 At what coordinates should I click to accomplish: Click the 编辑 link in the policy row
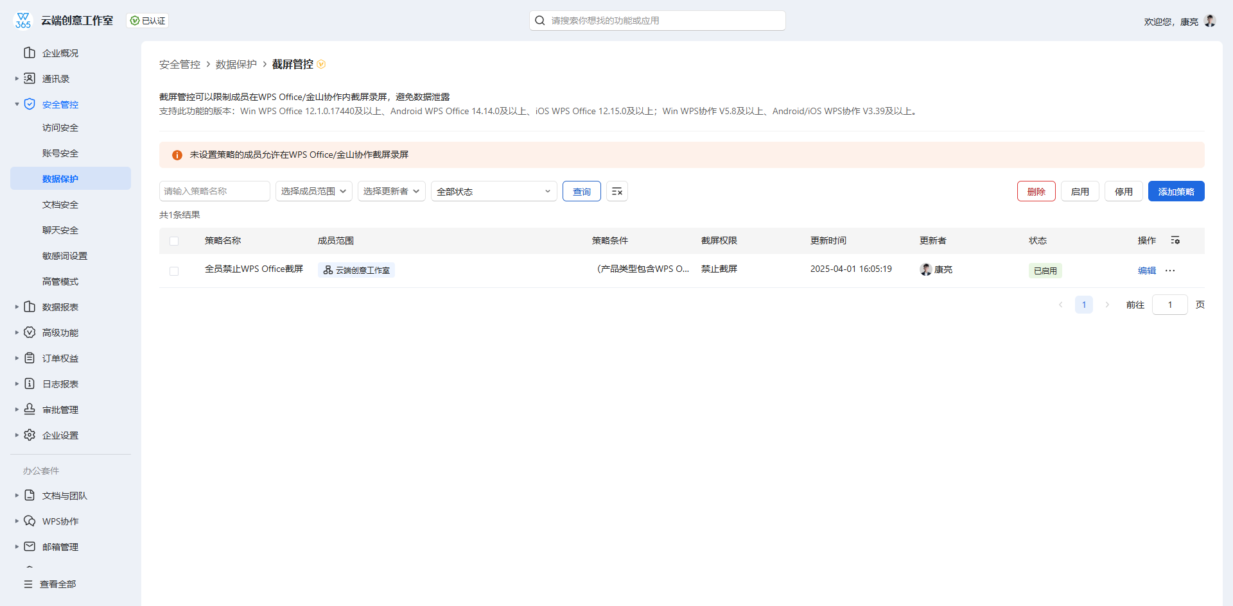(x=1146, y=271)
